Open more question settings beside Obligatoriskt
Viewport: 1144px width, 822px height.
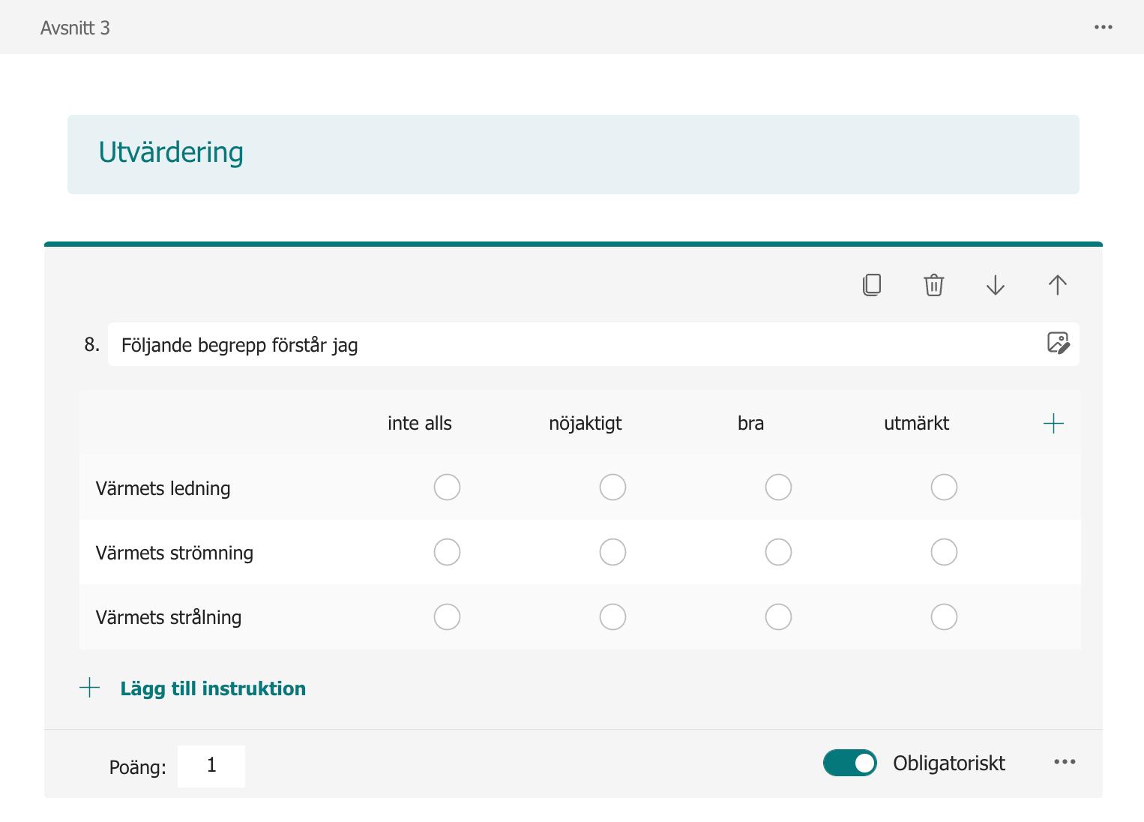pyautogui.click(x=1065, y=762)
